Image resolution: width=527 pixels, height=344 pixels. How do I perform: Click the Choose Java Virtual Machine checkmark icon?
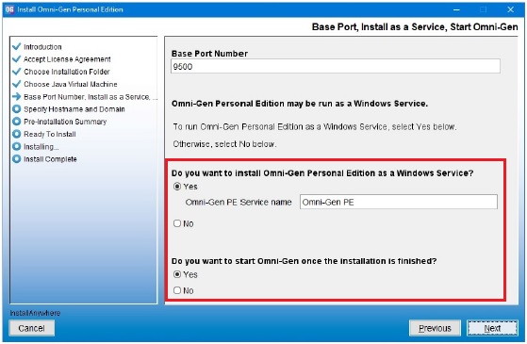click(16, 84)
